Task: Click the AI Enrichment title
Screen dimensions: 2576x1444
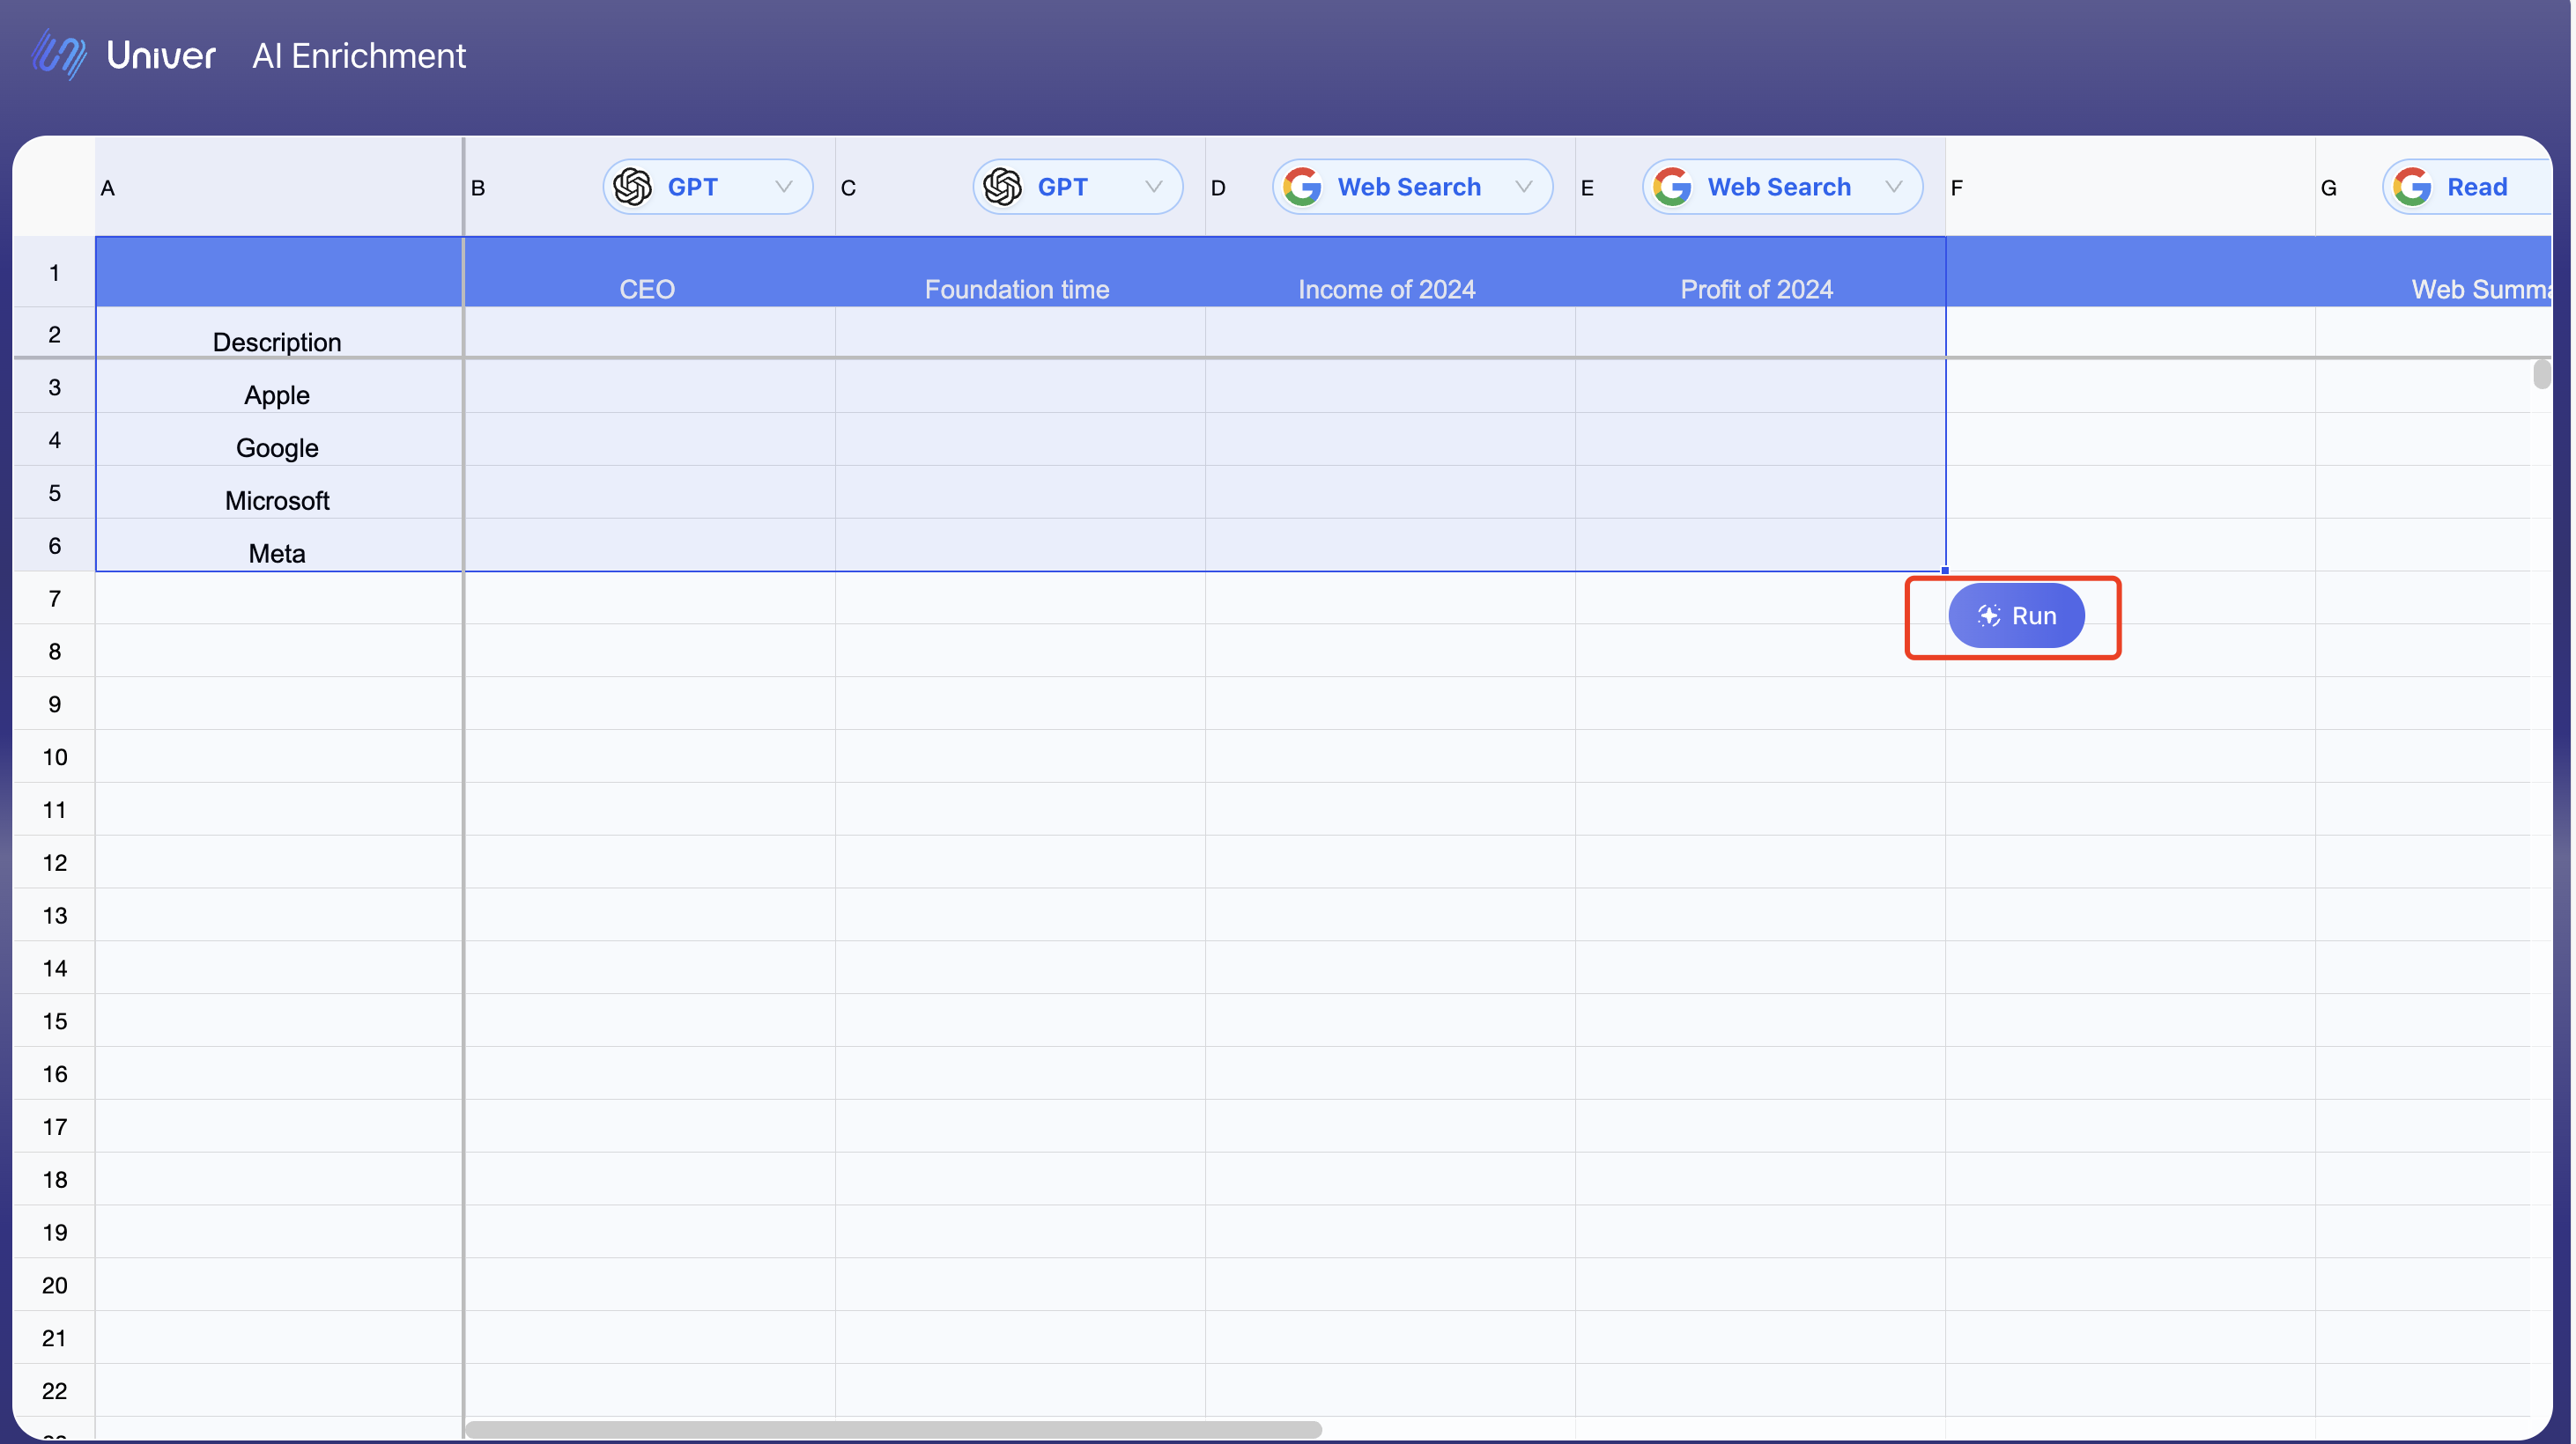Action: click(359, 56)
